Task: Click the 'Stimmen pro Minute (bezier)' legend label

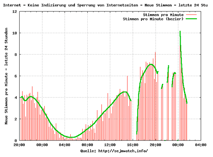Action: pyautogui.click(x=153, y=19)
